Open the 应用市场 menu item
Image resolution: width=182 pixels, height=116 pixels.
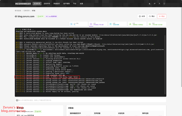coord(47,4)
